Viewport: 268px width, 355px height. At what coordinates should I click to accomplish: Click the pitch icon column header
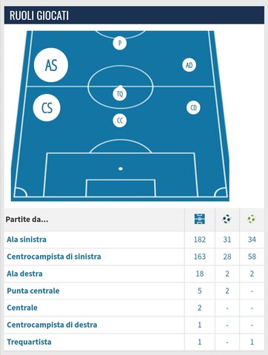pyautogui.click(x=200, y=219)
